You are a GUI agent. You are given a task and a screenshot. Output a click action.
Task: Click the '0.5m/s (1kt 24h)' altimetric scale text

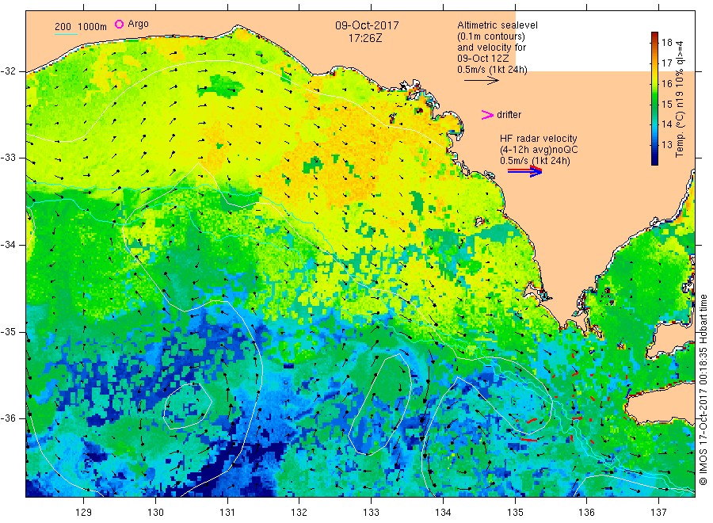coord(492,70)
